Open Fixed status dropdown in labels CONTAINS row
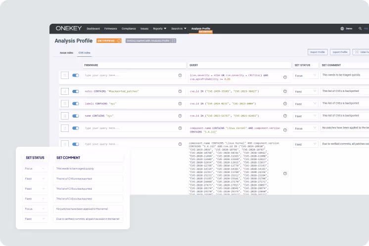 click(306, 104)
